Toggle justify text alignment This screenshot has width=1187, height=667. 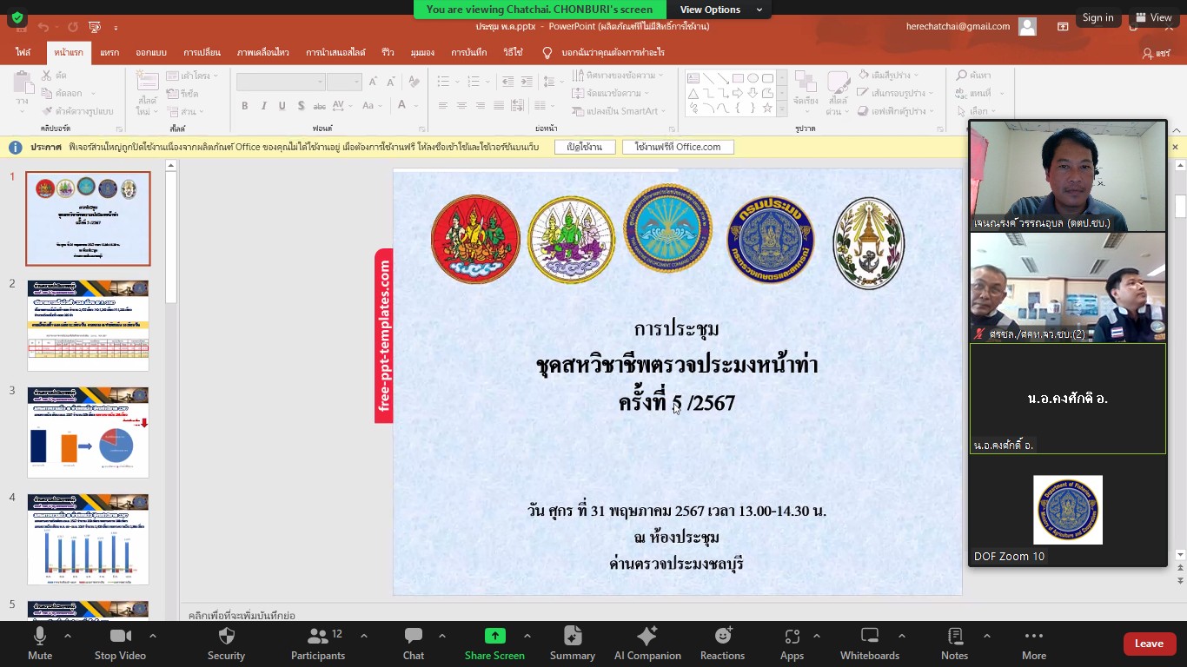[x=499, y=106]
